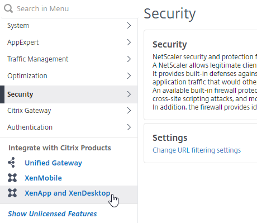Open the Unified Gateway link

(54, 163)
